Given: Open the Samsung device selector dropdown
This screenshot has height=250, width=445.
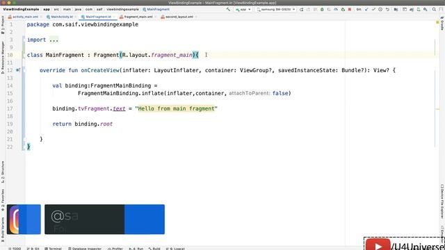Looking at the screenshot, I should (276, 9).
